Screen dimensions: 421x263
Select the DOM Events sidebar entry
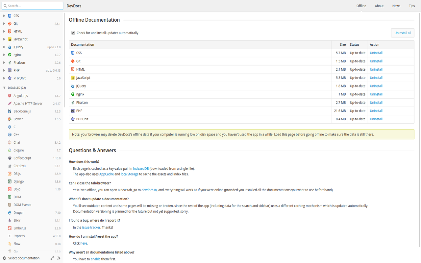coord(32,205)
